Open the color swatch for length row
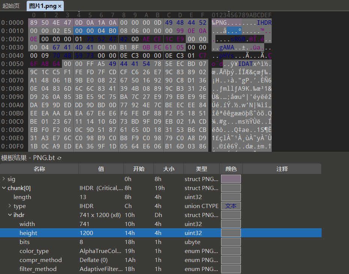Viewport: 349px width, 274px height. tap(231, 197)
